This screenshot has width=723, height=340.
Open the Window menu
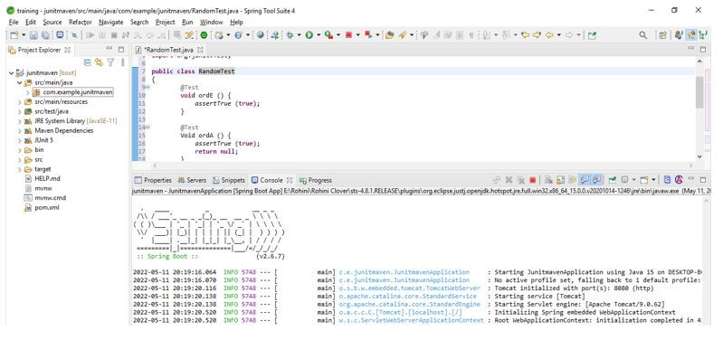211,22
